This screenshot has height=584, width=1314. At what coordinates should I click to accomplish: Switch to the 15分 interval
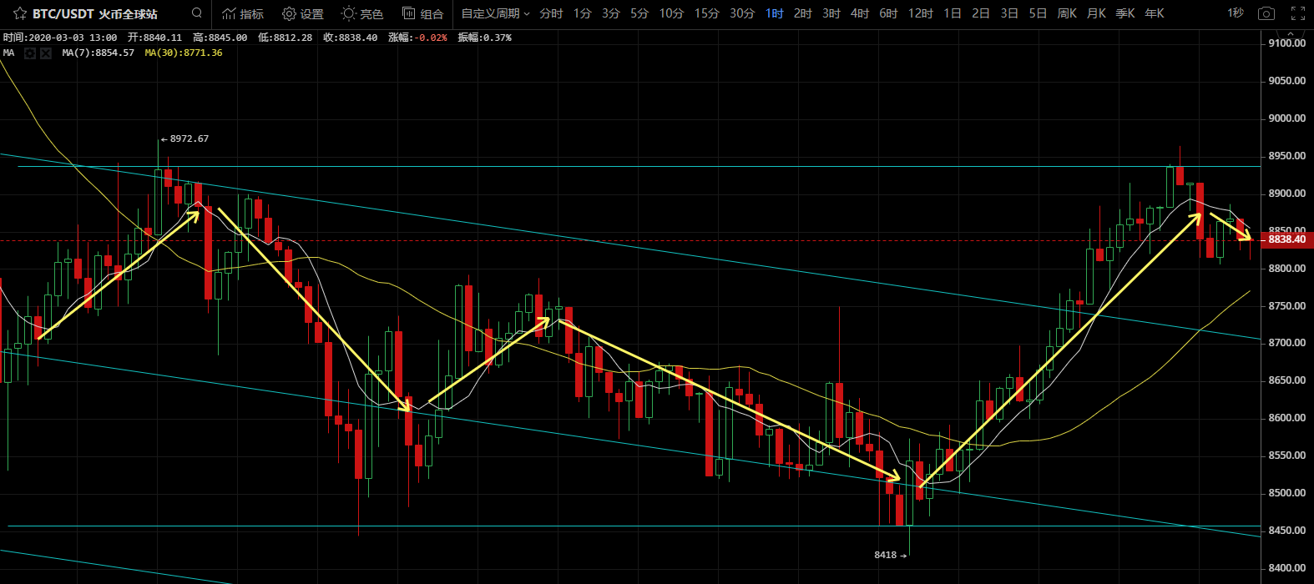706,13
